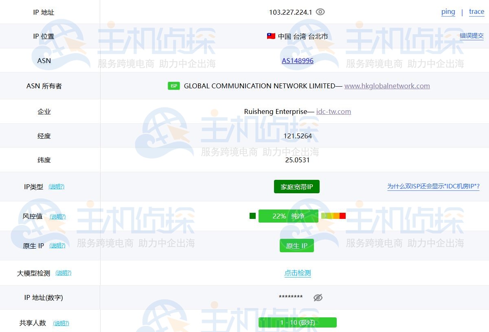Reveal hidden numeric IP with crossed-eye icon

pos(318,298)
